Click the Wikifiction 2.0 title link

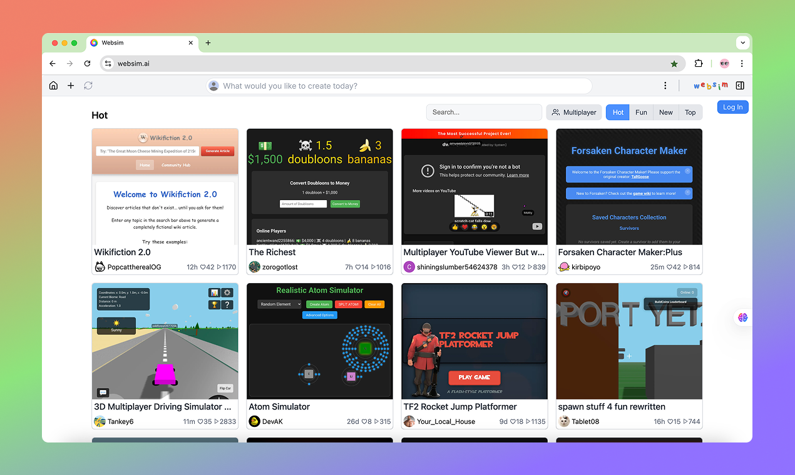tap(122, 252)
